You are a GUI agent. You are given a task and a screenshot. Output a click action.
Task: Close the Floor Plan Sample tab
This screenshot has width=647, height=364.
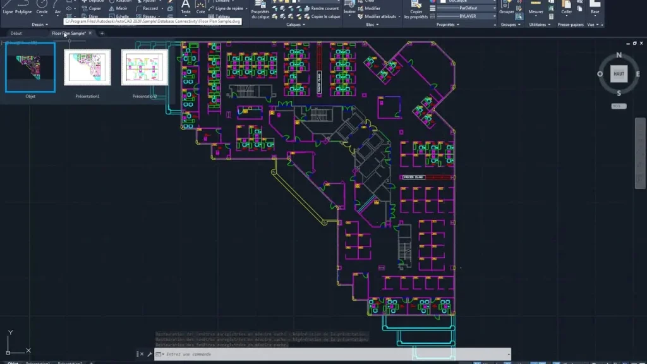point(90,33)
